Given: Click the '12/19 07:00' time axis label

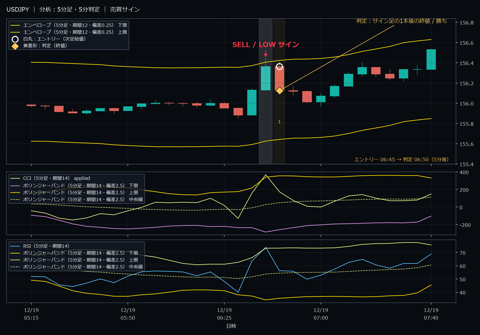Looking at the screenshot, I should (x=321, y=314).
